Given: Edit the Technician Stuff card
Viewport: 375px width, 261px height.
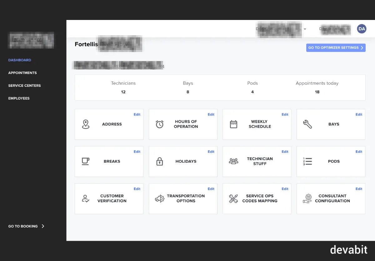Looking at the screenshot, I should [x=285, y=152].
